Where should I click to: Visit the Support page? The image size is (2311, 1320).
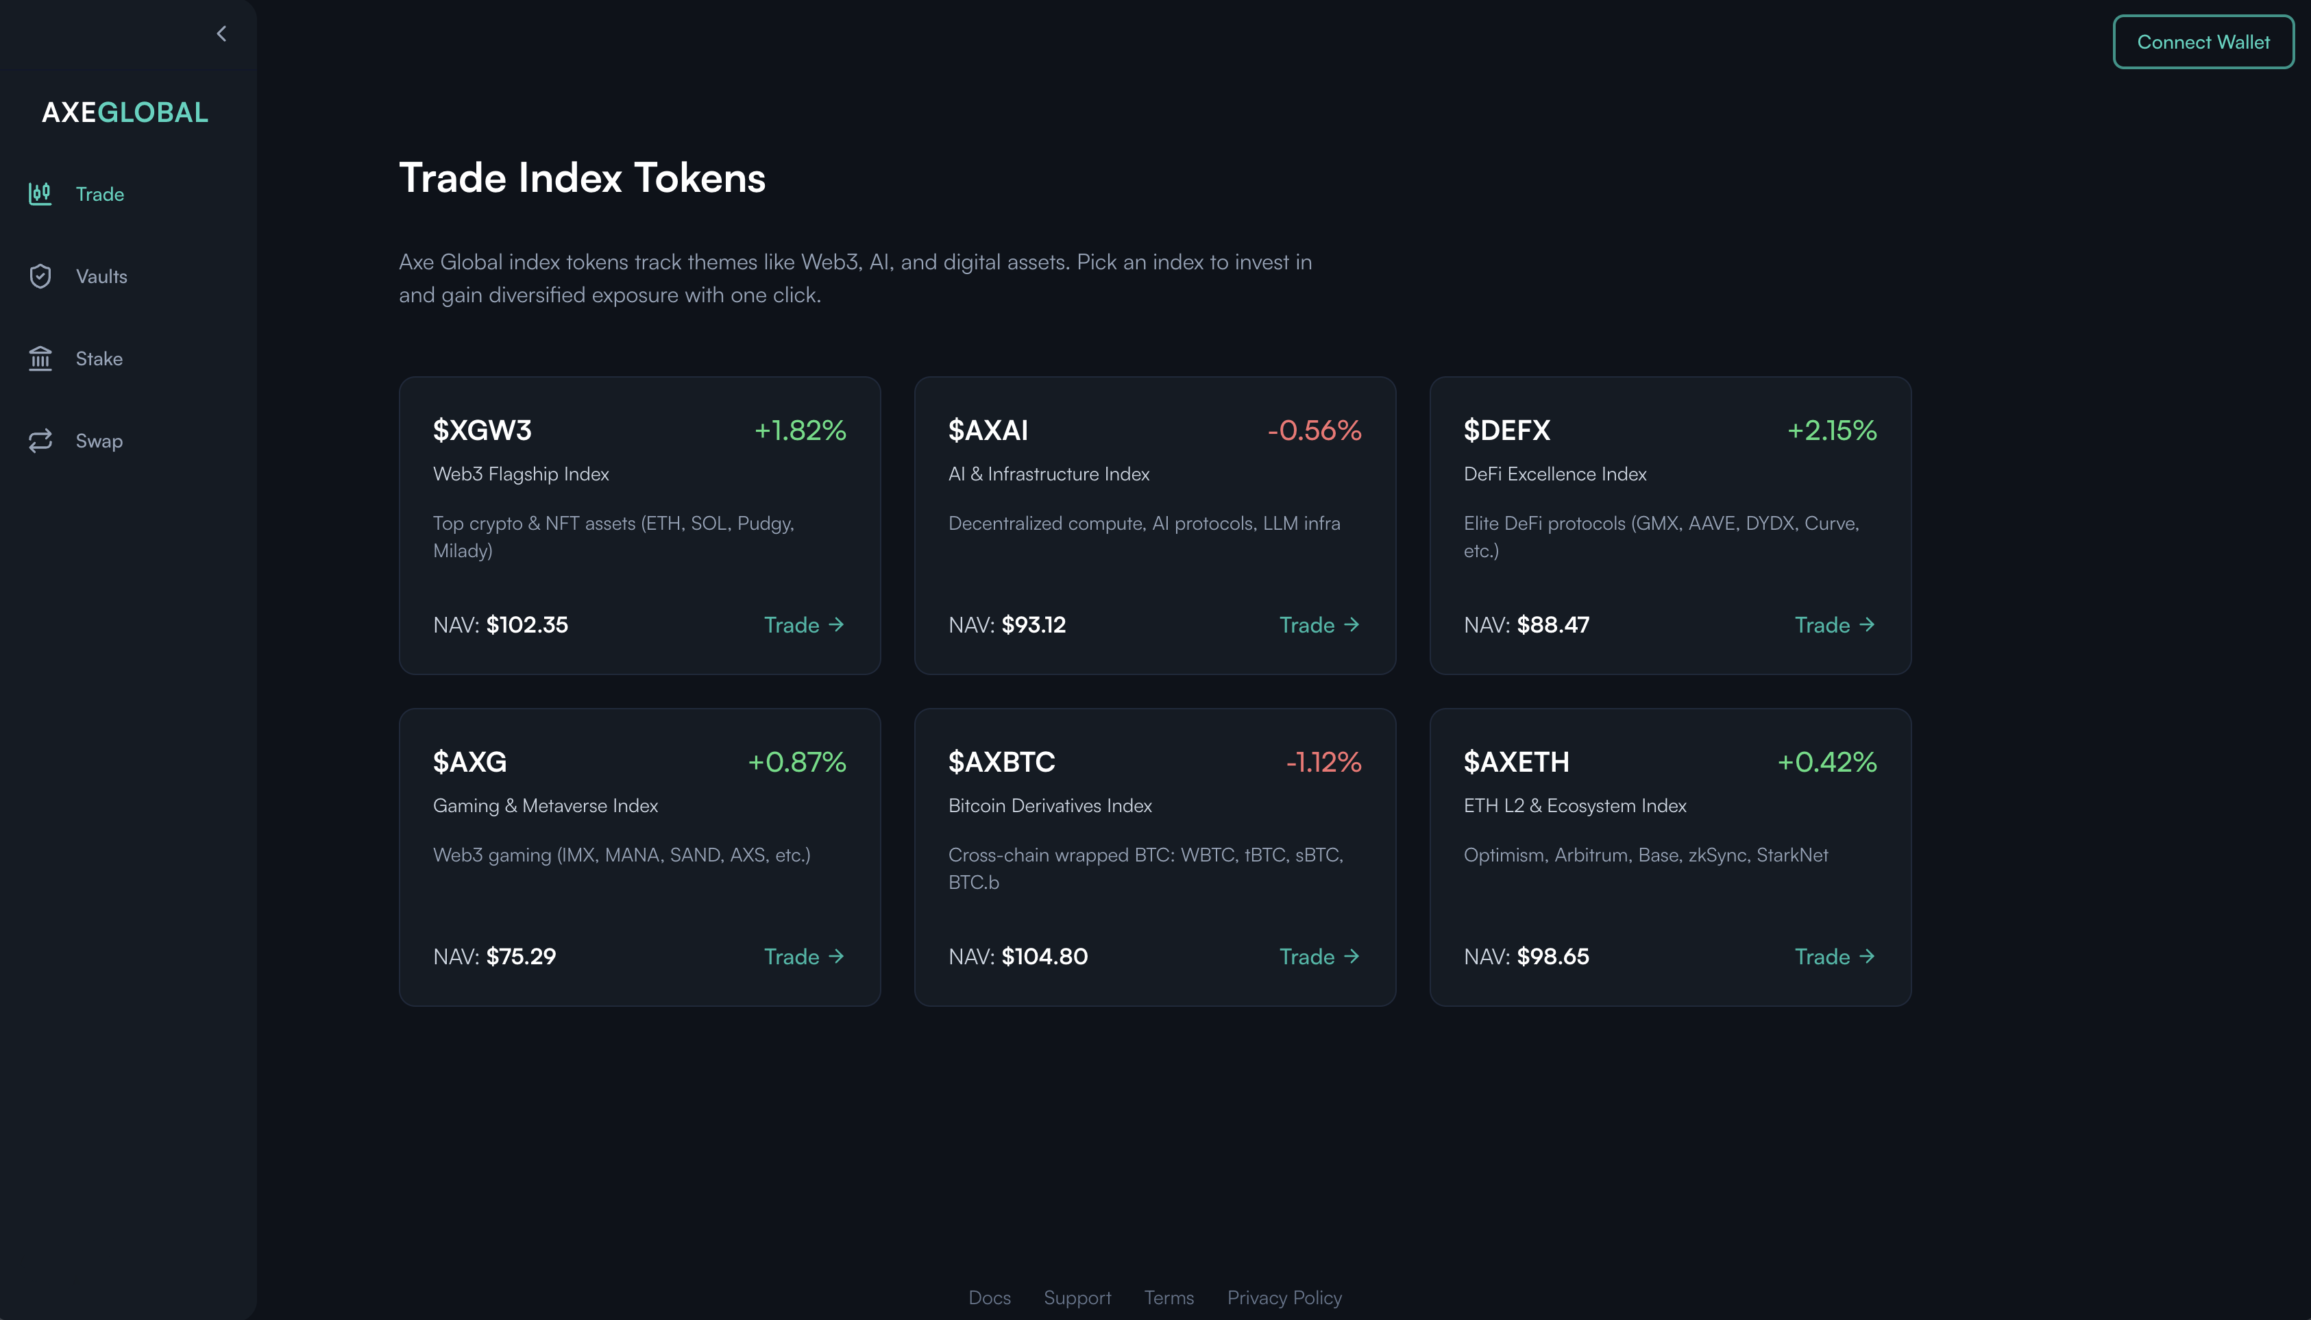click(x=1077, y=1297)
